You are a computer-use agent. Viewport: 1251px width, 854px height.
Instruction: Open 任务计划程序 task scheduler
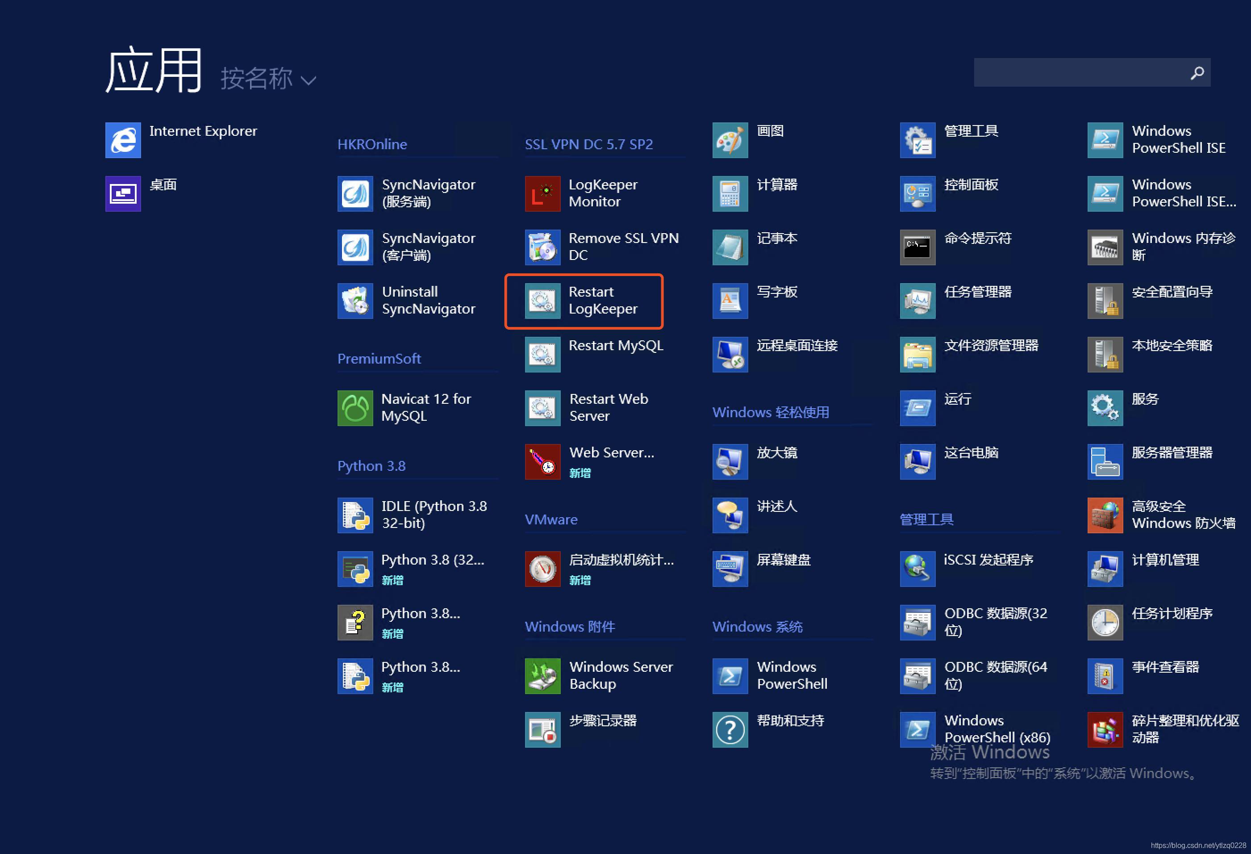[1105, 623]
